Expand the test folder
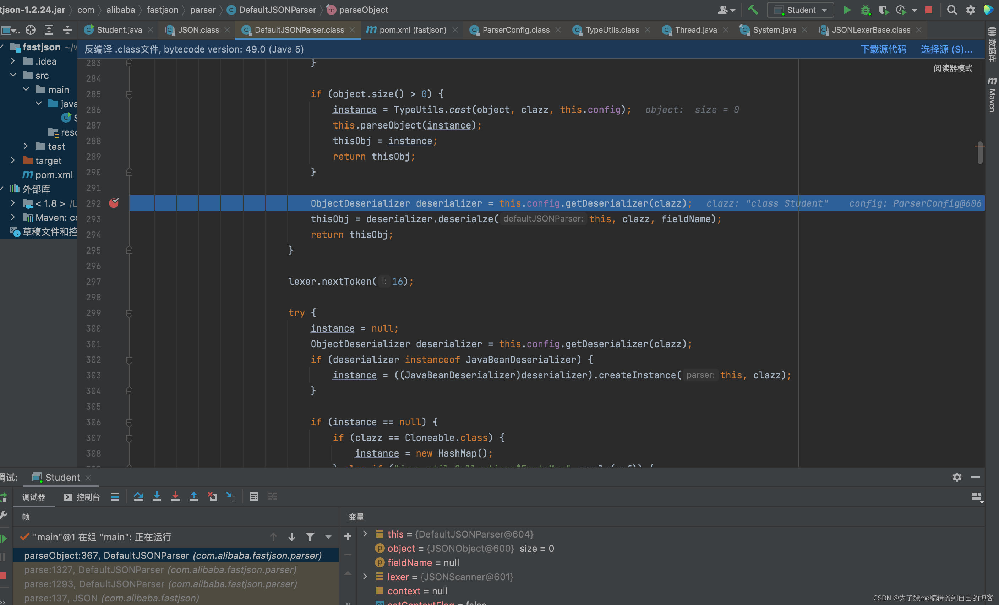The width and height of the screenshot is (999, 605). point(26,146)
